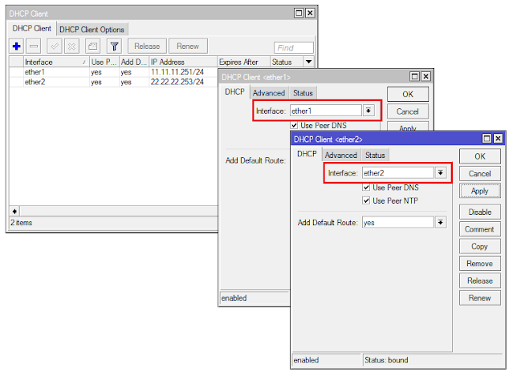This screenshot has height=380, width=513.
Task: Select the DHCP tab in the ether1 window
Action: [234, 92]
